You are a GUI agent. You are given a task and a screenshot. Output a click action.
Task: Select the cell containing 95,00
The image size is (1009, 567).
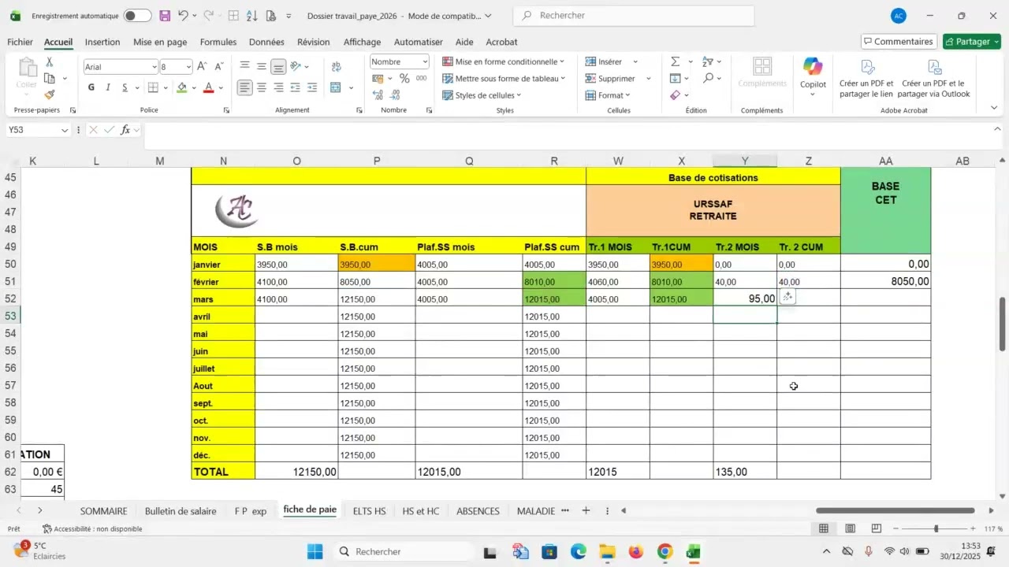(x=745, y=298)
